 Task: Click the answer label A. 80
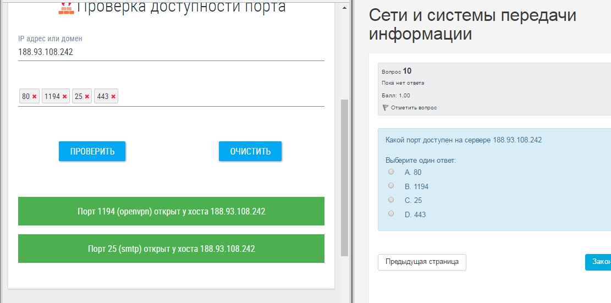413,172
